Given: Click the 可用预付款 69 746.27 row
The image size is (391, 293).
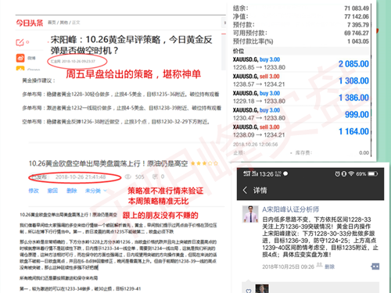Looking at the screenshot, I should pyautogui.click(x=300, y=33).
